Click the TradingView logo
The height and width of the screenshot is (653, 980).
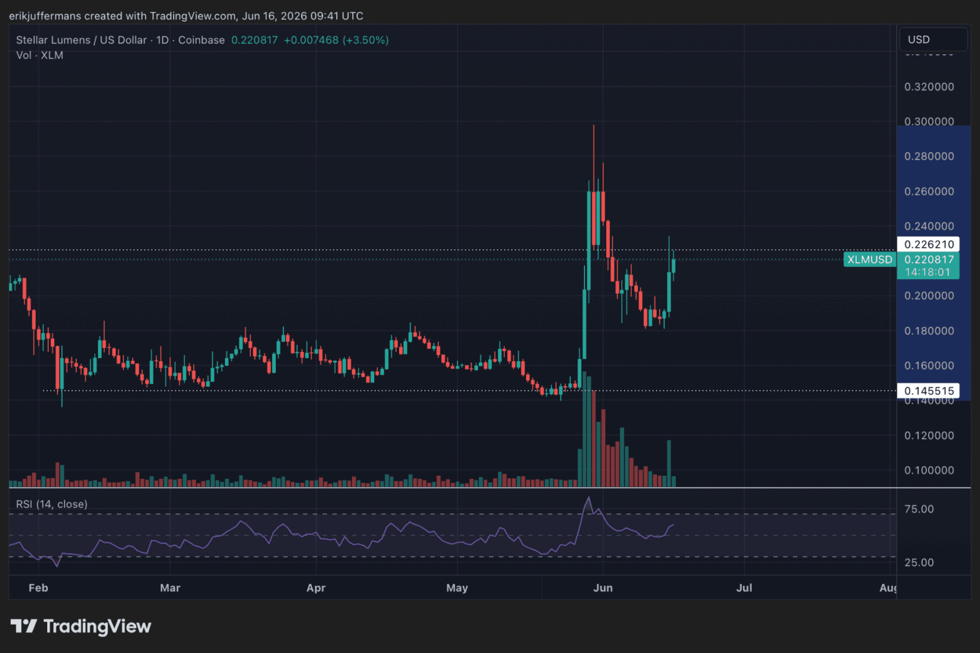coord(80,626)
